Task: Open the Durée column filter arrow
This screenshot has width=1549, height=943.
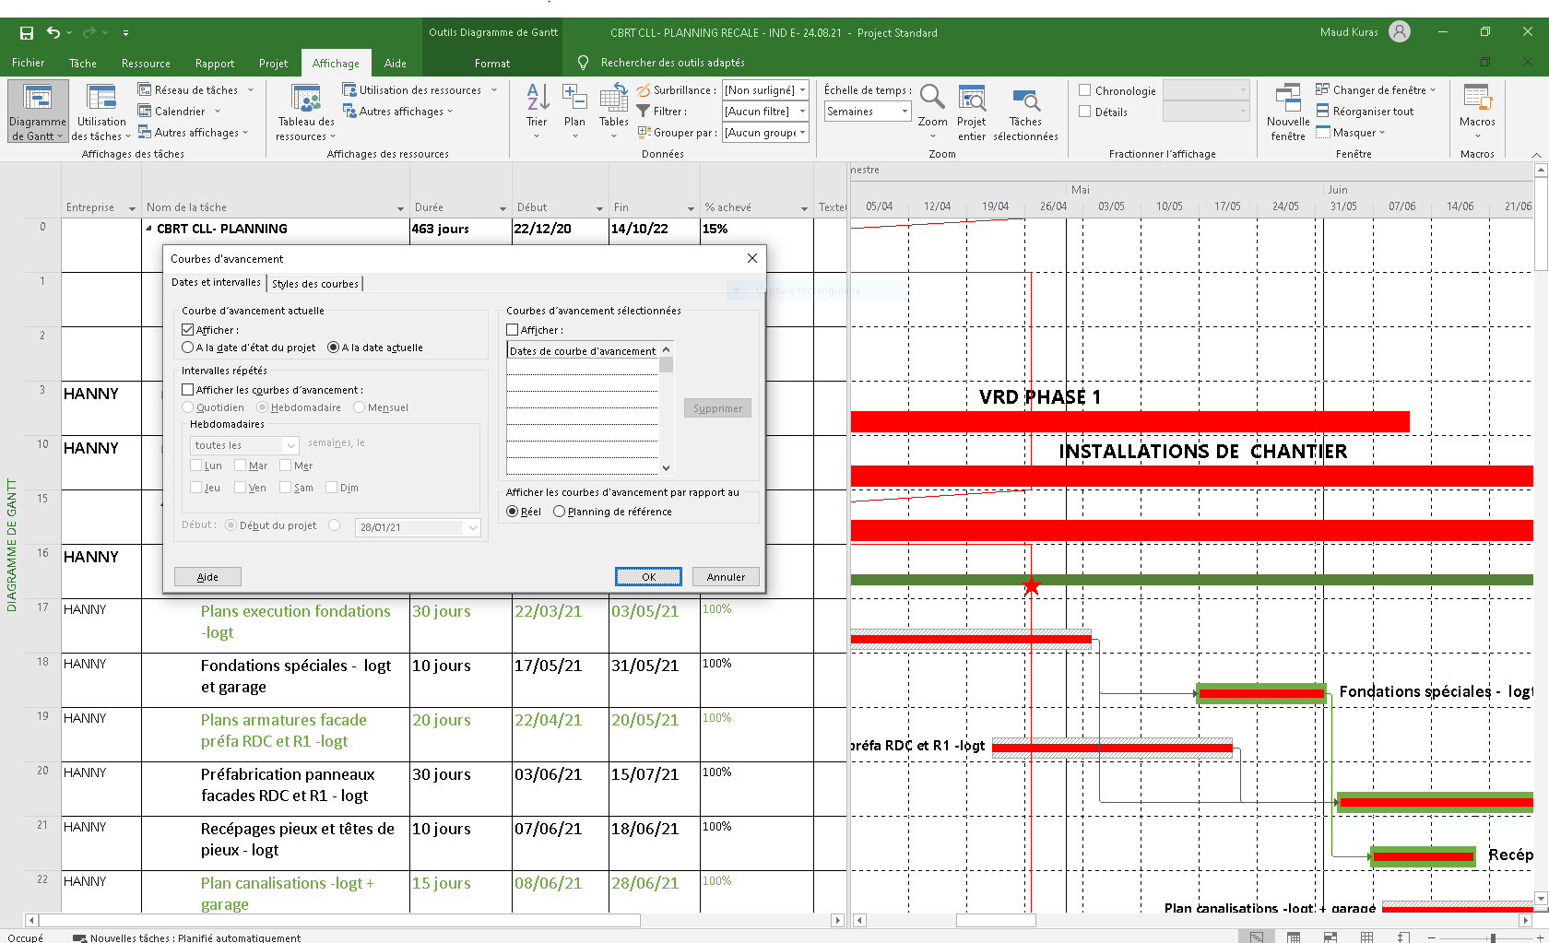Action: [x=503, y=208]
